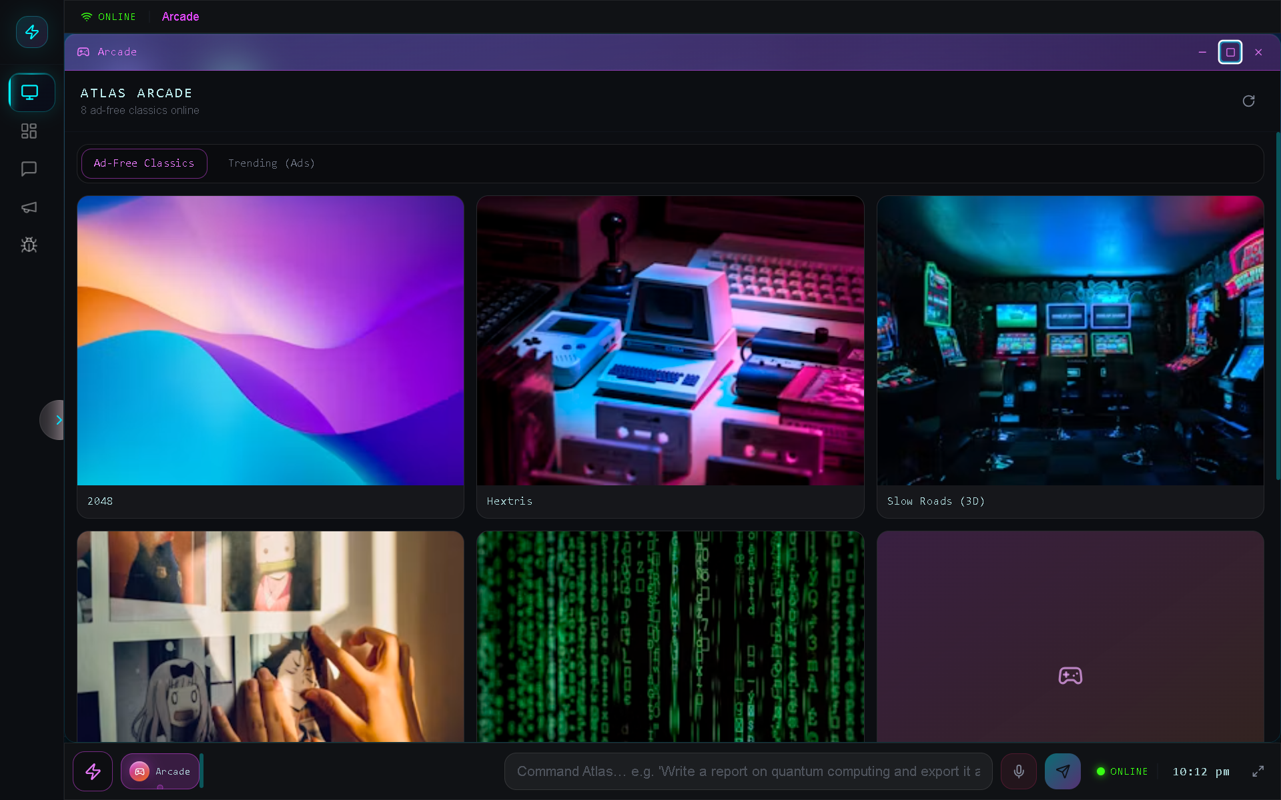Select the Arcade app in the taskbar
This screenshot has height=800, width=1281.
(160, 771)
